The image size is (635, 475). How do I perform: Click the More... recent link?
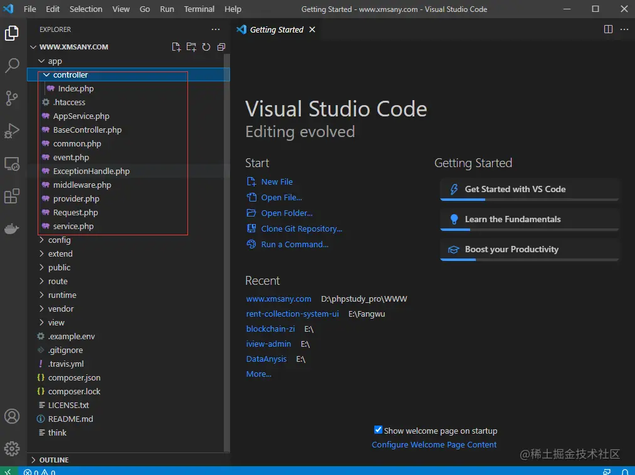(x=259, y=374)
